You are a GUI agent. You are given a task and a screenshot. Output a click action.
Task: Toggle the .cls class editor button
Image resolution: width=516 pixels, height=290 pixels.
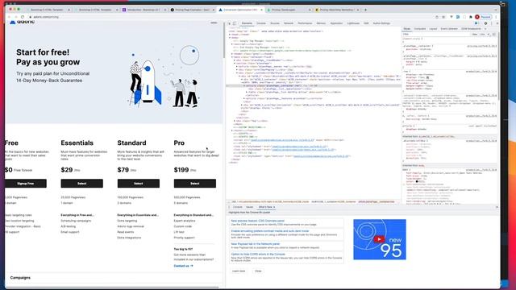click(x=482, y=34)
